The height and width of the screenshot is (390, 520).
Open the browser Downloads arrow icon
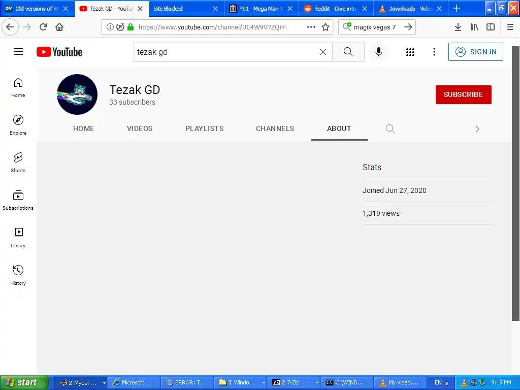coord(458,27)
